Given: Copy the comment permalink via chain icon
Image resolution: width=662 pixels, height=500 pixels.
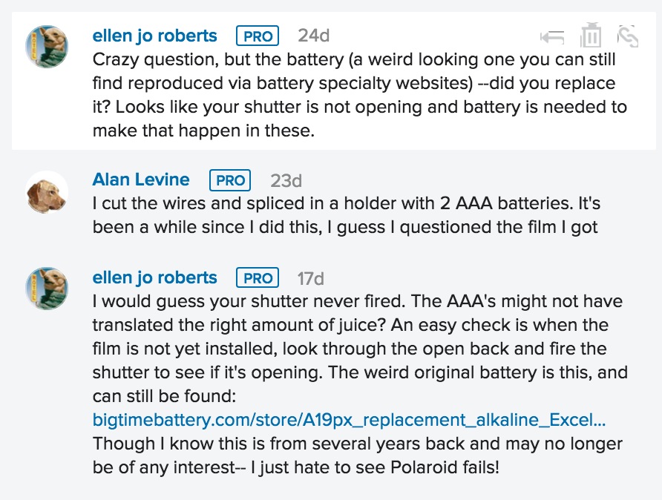Looking at the screenshot, I should click(x=628, y=36).
